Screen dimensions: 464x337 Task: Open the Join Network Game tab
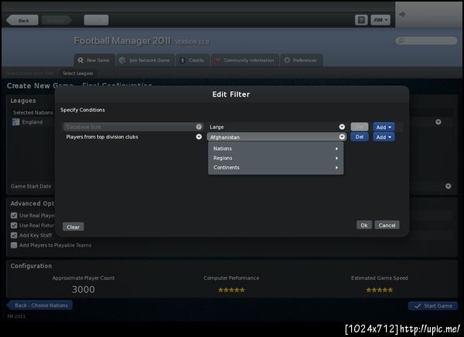pos(145,60)
